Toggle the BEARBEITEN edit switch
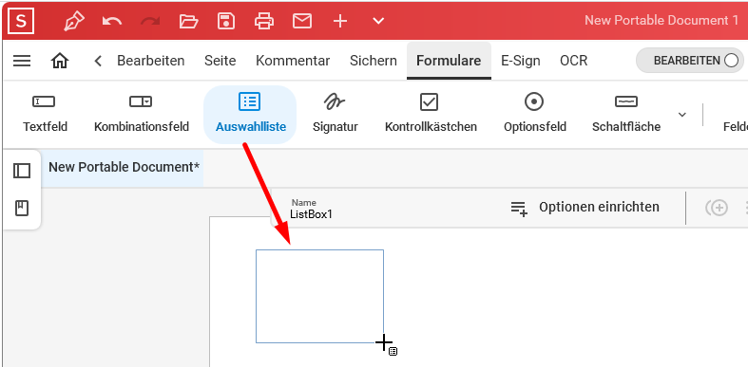Screen dimensions: 748x367 690,61
